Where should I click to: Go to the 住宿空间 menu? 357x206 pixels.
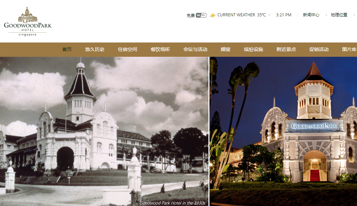click(128, 49)
